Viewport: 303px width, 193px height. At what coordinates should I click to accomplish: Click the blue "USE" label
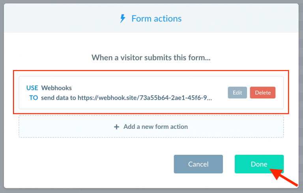click(32, 88)
